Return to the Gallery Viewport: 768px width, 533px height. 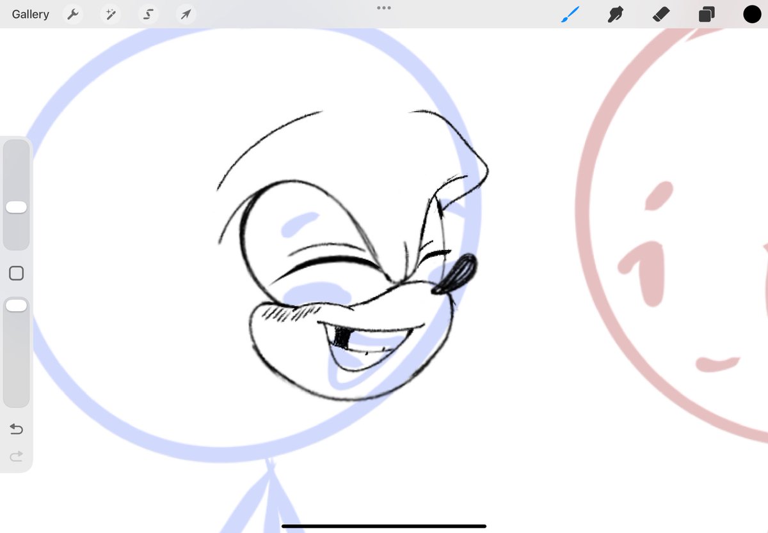pos(30,13)
